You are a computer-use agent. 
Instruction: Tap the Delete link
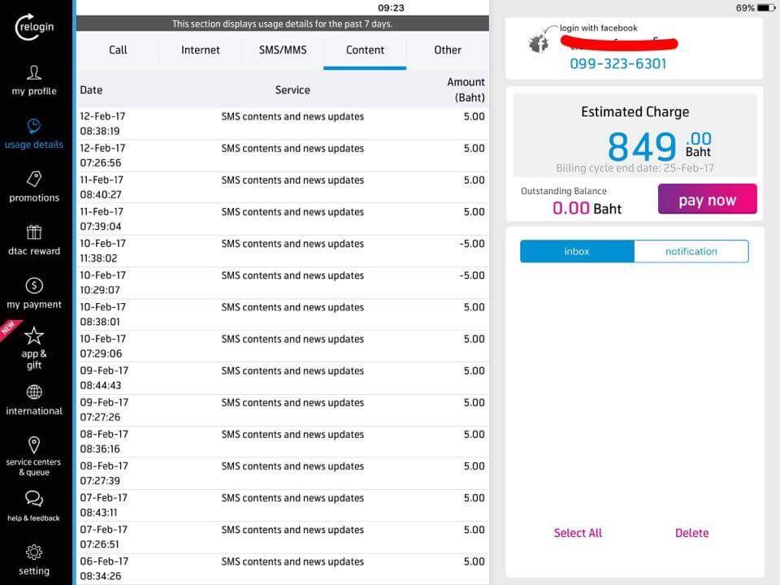tap(691, 533)
